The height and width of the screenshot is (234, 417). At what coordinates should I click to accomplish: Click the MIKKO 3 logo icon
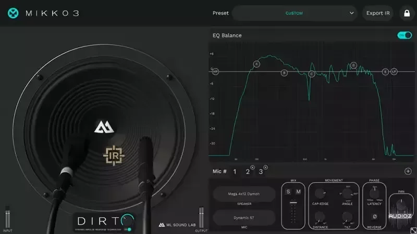tap(13, 13)
